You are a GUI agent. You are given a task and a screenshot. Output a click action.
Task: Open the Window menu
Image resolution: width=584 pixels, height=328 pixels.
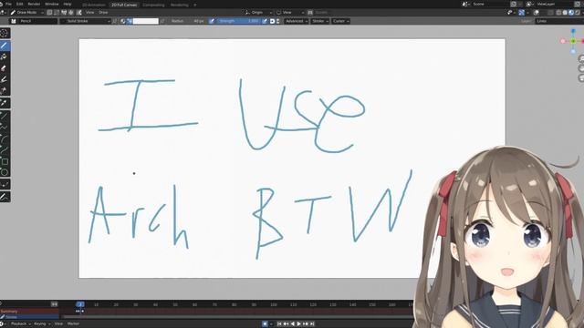pos(52,4)
